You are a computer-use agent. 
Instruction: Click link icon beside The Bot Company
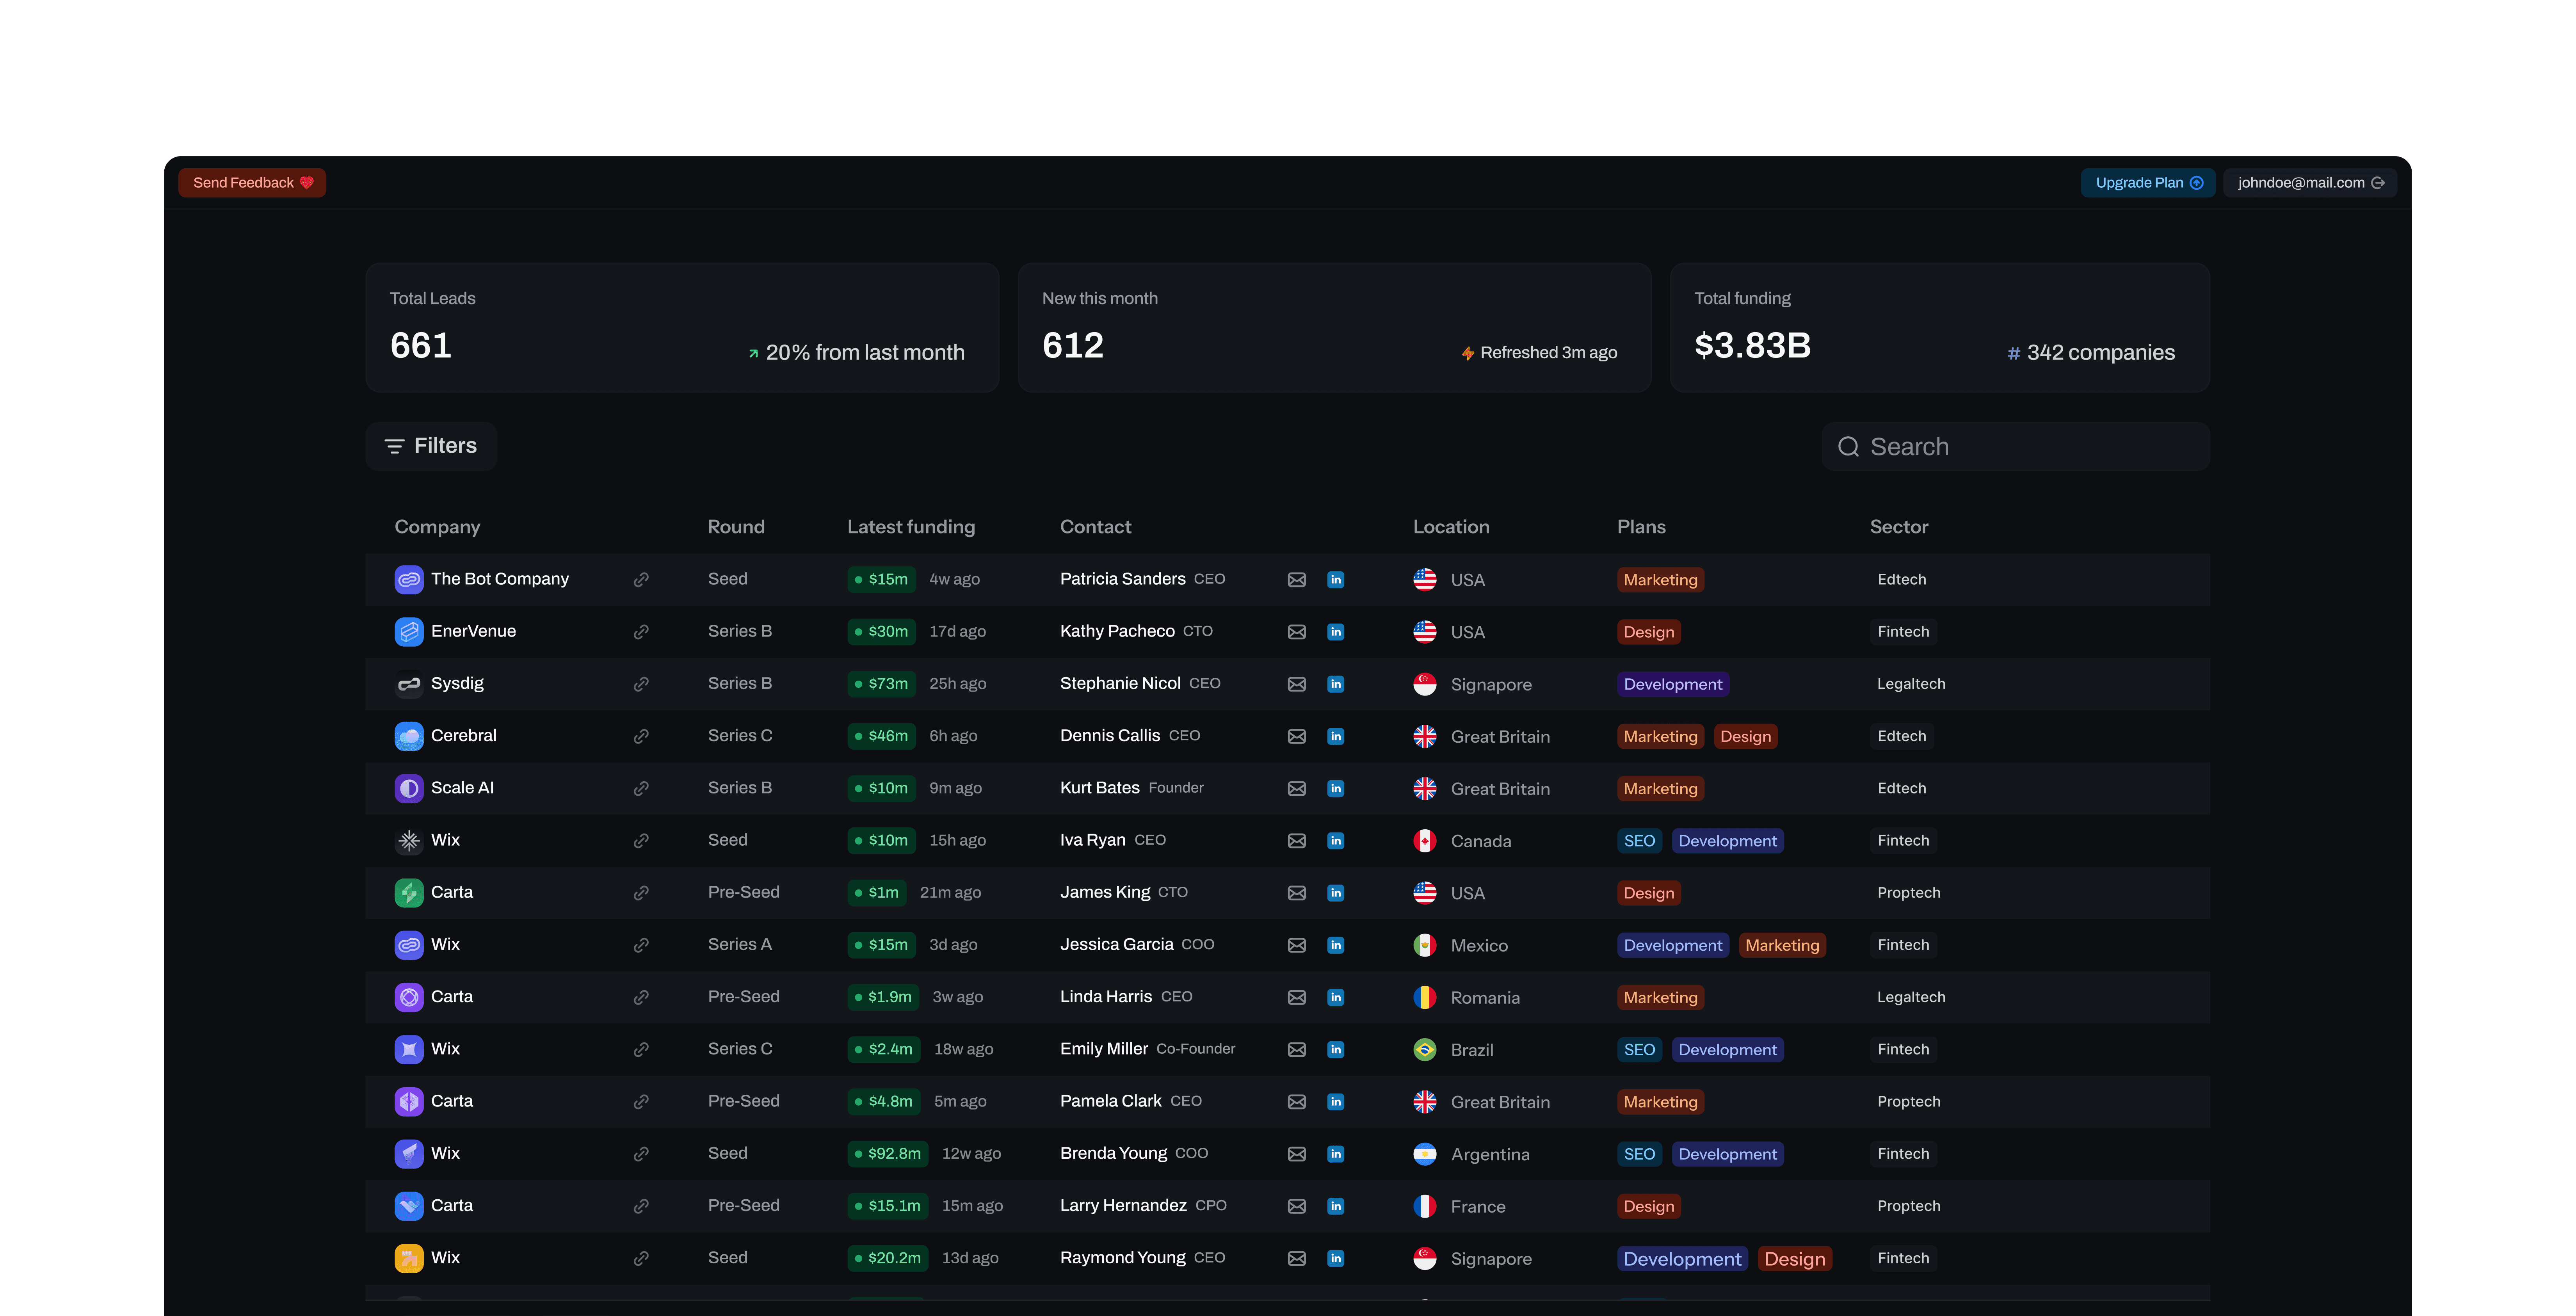(x=641, y=580)
